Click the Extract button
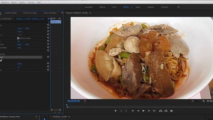Screen dimensions: 213x120 [x=166, y=111]
